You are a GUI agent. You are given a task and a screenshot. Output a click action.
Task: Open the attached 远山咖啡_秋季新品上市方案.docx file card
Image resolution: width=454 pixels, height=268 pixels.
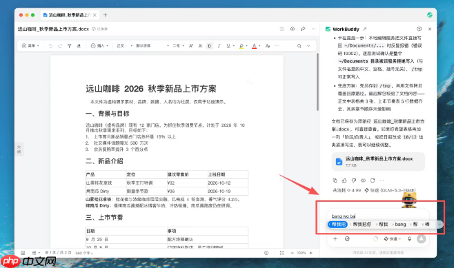[x=378, y=161]
